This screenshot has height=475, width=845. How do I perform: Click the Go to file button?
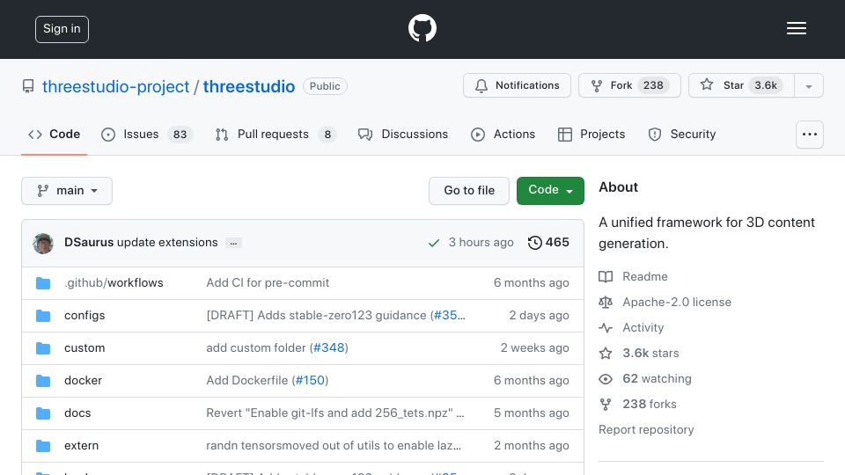(469, 191)
